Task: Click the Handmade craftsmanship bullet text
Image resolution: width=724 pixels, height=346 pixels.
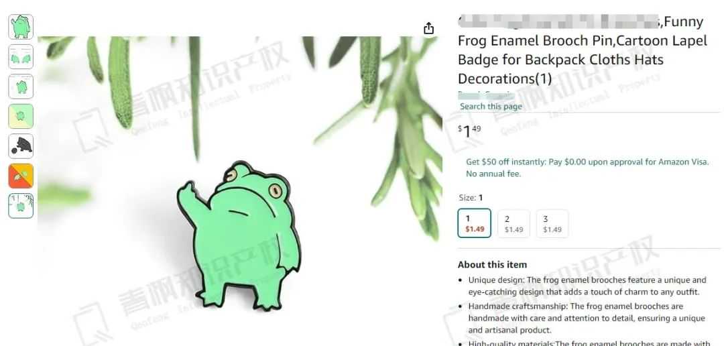Action: coord(587,318)
